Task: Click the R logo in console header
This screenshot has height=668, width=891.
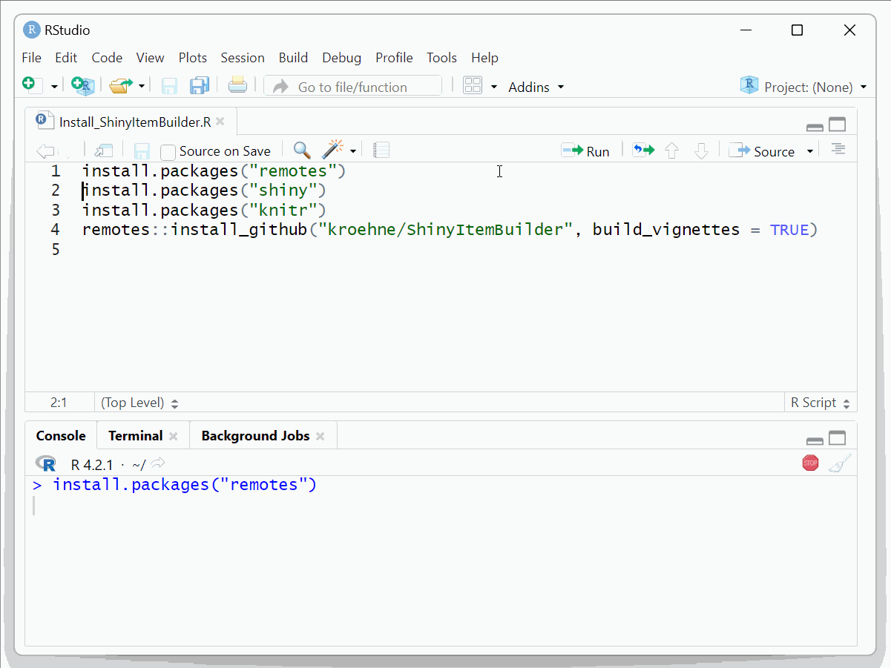Action: tap(45, 464)
